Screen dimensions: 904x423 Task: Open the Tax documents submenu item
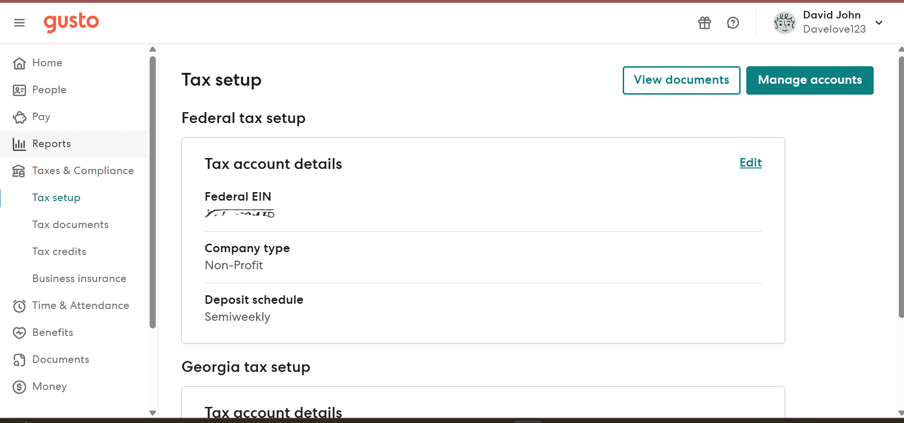(x=70, y=225)
